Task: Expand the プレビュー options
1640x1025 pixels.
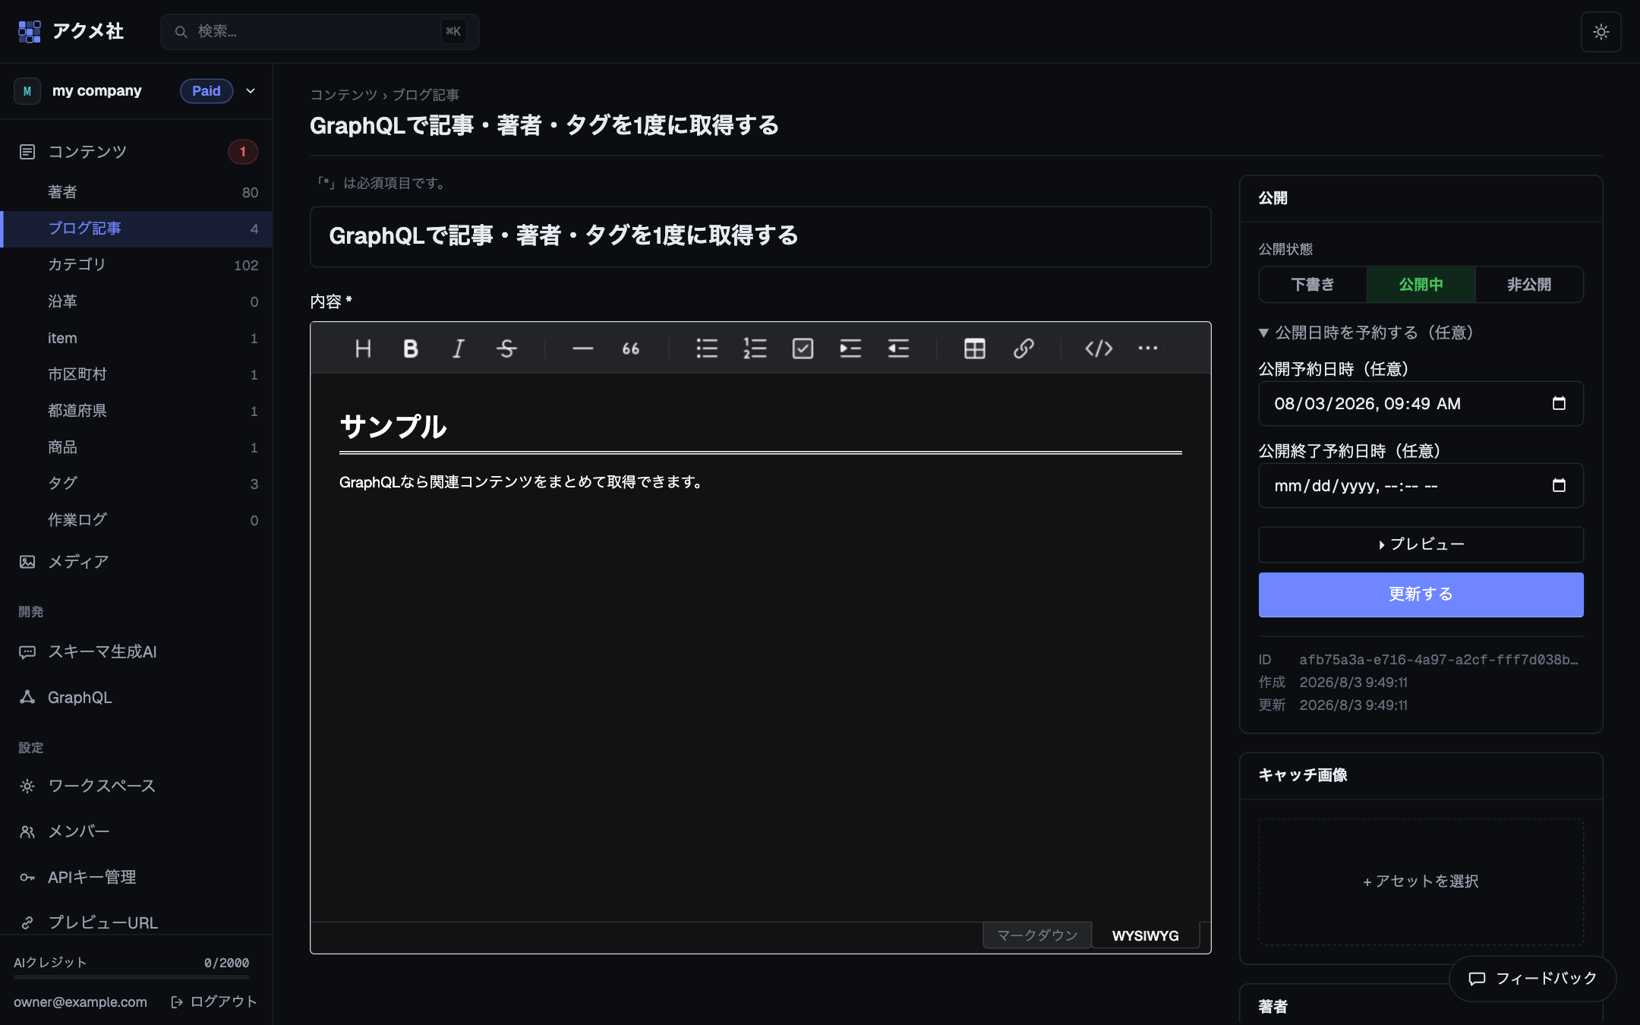Action: 1421,544
